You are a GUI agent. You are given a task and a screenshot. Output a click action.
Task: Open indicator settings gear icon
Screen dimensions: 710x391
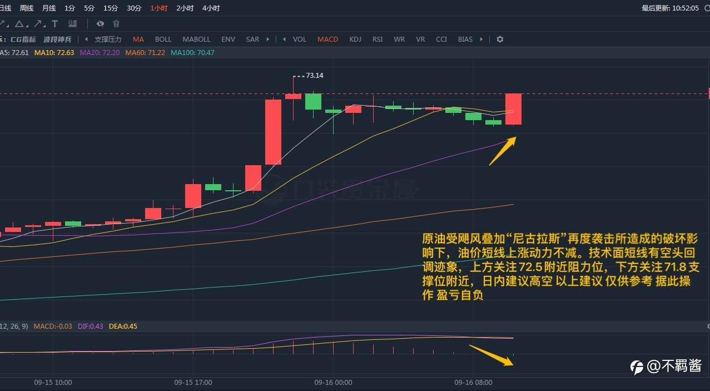pos(500,39)
